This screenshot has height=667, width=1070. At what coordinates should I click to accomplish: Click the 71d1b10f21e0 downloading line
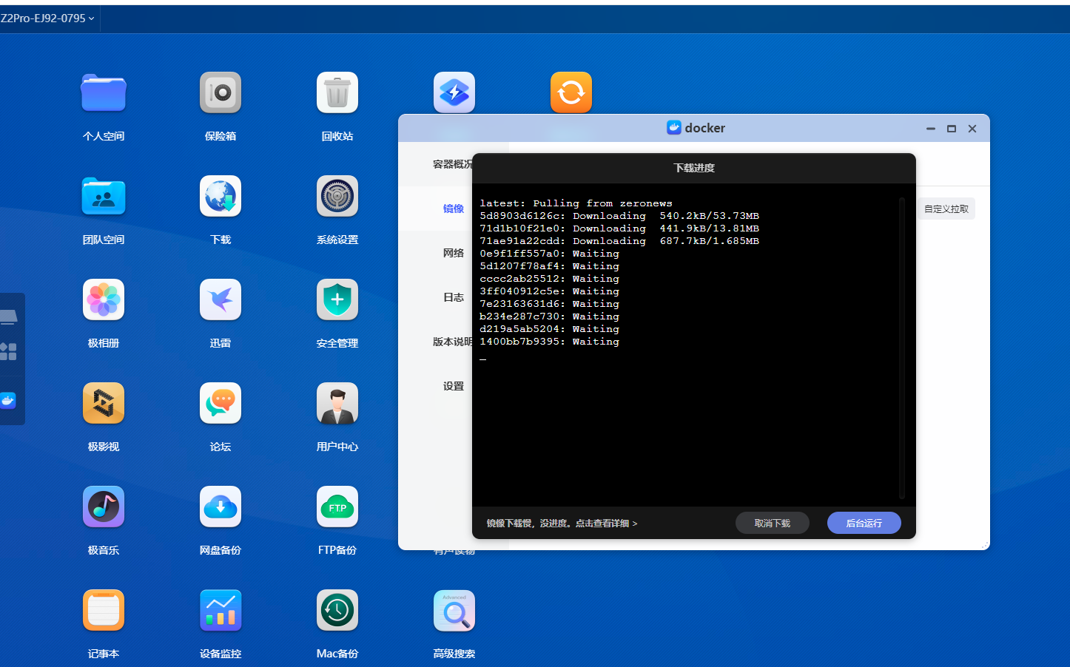[619, 228]
